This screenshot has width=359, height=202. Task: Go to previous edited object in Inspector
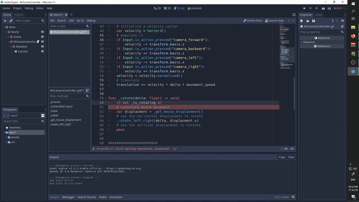(x=333, y=21)
